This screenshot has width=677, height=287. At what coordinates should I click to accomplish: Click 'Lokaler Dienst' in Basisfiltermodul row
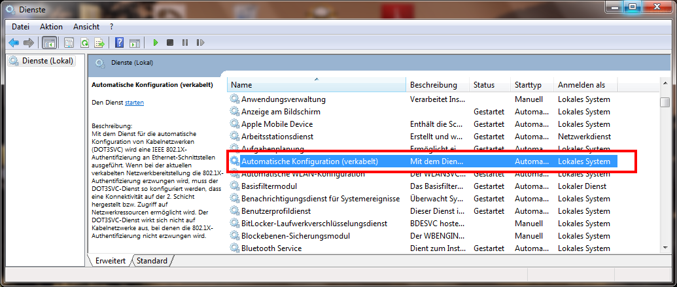[x=582, y=186]
